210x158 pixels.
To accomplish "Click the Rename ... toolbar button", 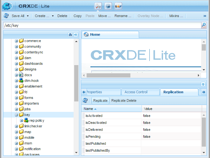I will [123, 16].
